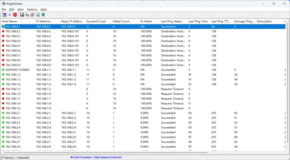This screenshot has height=160, width=290.
Task: Sort by the Reply IP Address column header
Action: pos(72,21)
